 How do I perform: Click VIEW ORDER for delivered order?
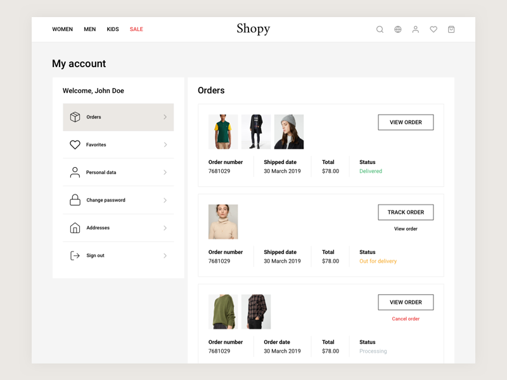[x=406, y=122]
